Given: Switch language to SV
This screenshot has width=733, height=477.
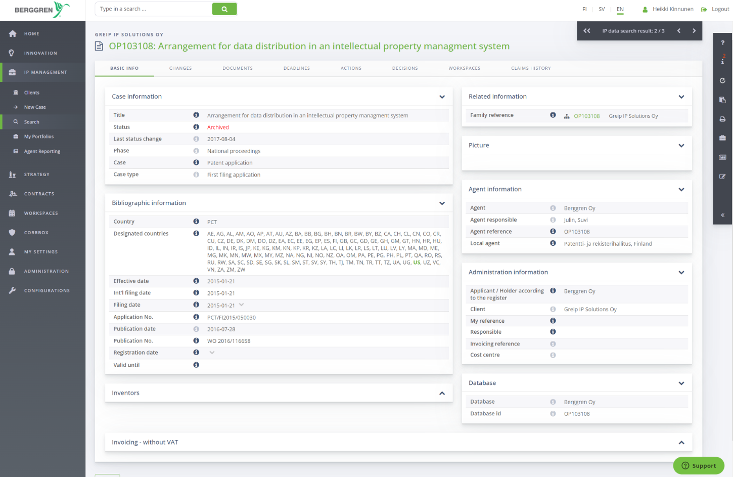Looking at the screenshot, I should coord(602,9).
